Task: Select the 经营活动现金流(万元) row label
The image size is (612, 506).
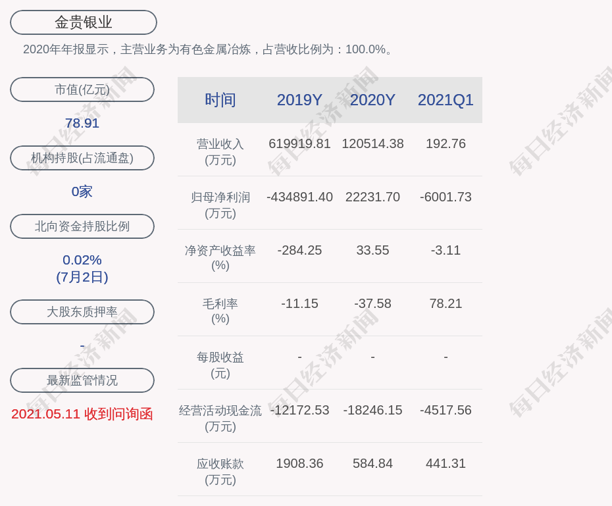Action: [x=220, y=418]
